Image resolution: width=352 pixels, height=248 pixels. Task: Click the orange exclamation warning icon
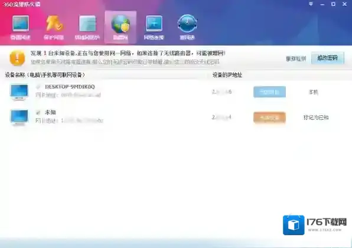click(x=17, y=58)
